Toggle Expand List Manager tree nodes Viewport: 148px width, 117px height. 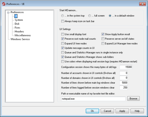pos(103,43)
